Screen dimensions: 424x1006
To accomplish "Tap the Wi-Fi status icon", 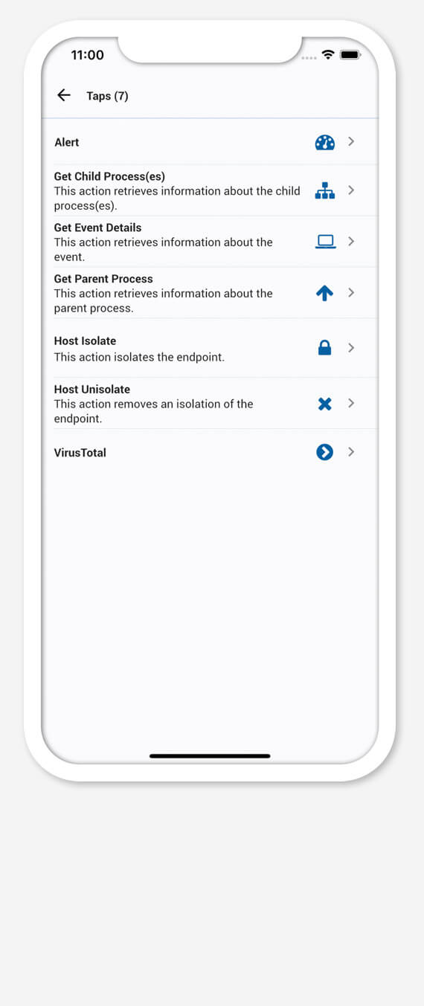I will coord(327,55).
